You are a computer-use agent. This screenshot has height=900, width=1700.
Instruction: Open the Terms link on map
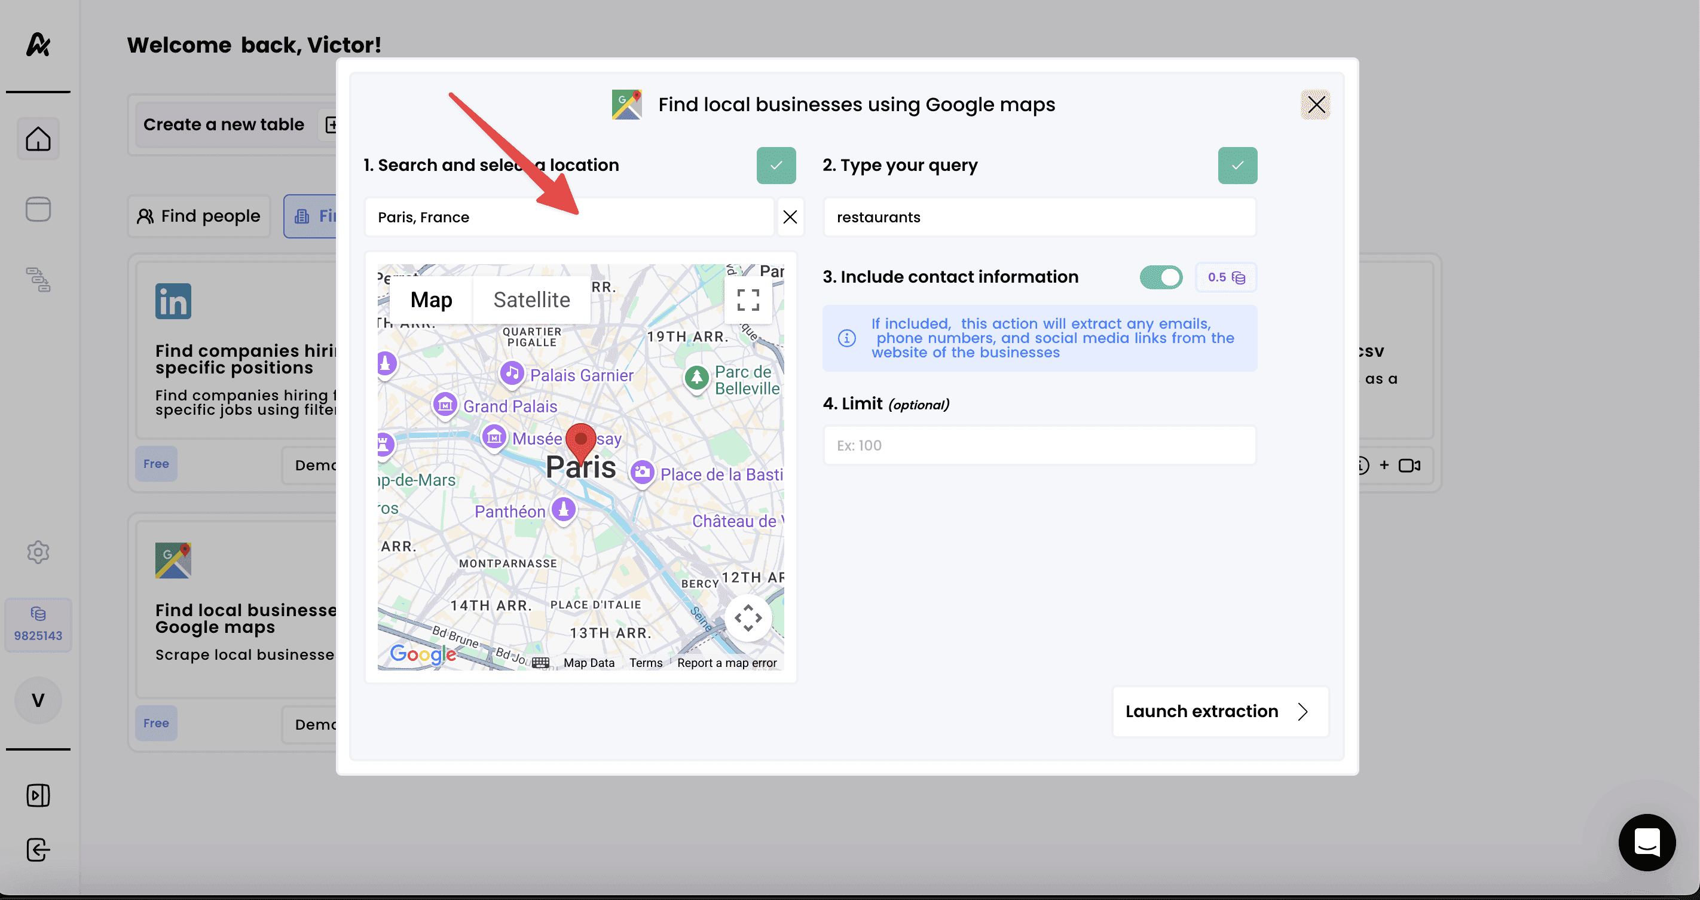(646, 663)
